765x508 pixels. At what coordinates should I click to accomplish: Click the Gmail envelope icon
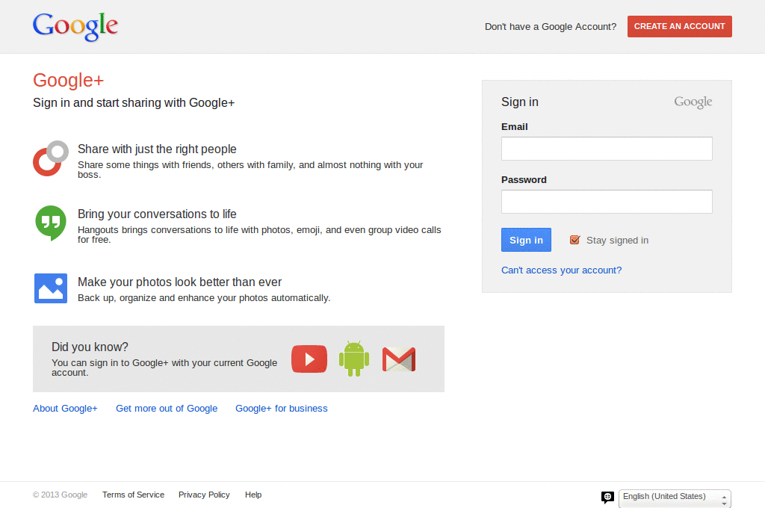[x=399, y=359]
